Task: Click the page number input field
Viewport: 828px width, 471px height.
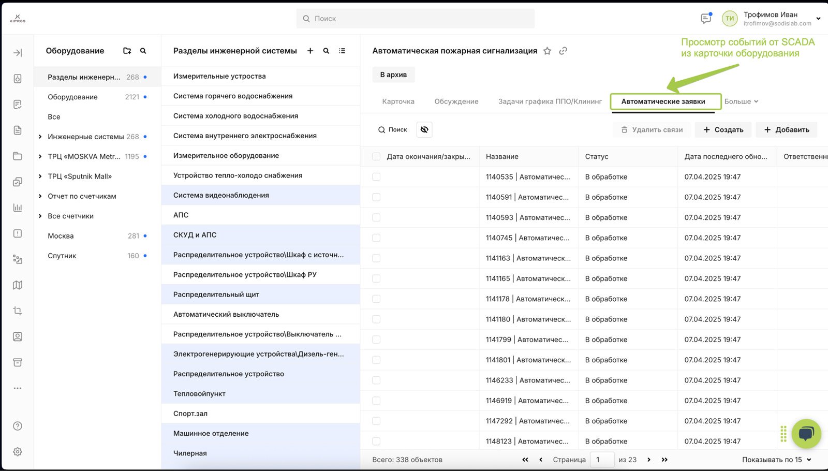Action: (602, 460)
